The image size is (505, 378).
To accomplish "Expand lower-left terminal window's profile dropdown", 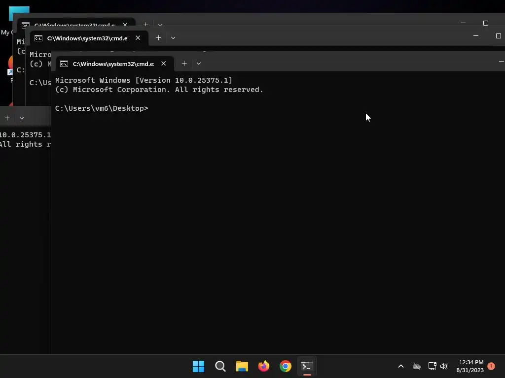I will pos(22,118).
